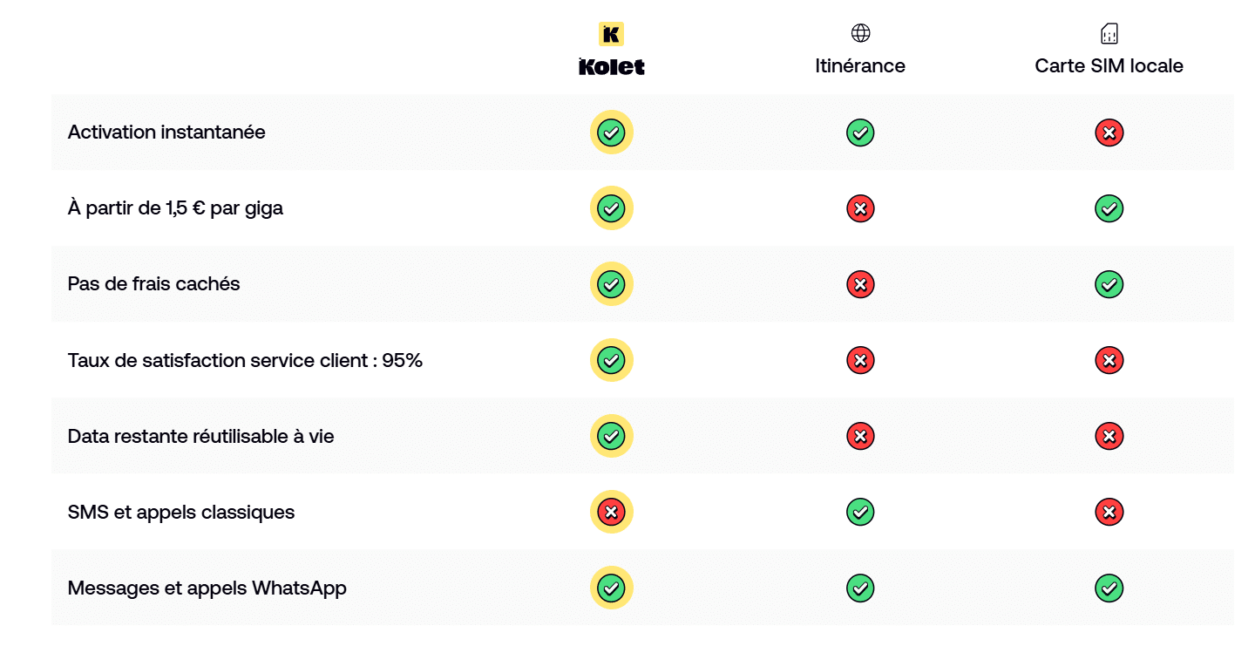
Task: Select the Itinérance column heading
Action: point(860,66)
